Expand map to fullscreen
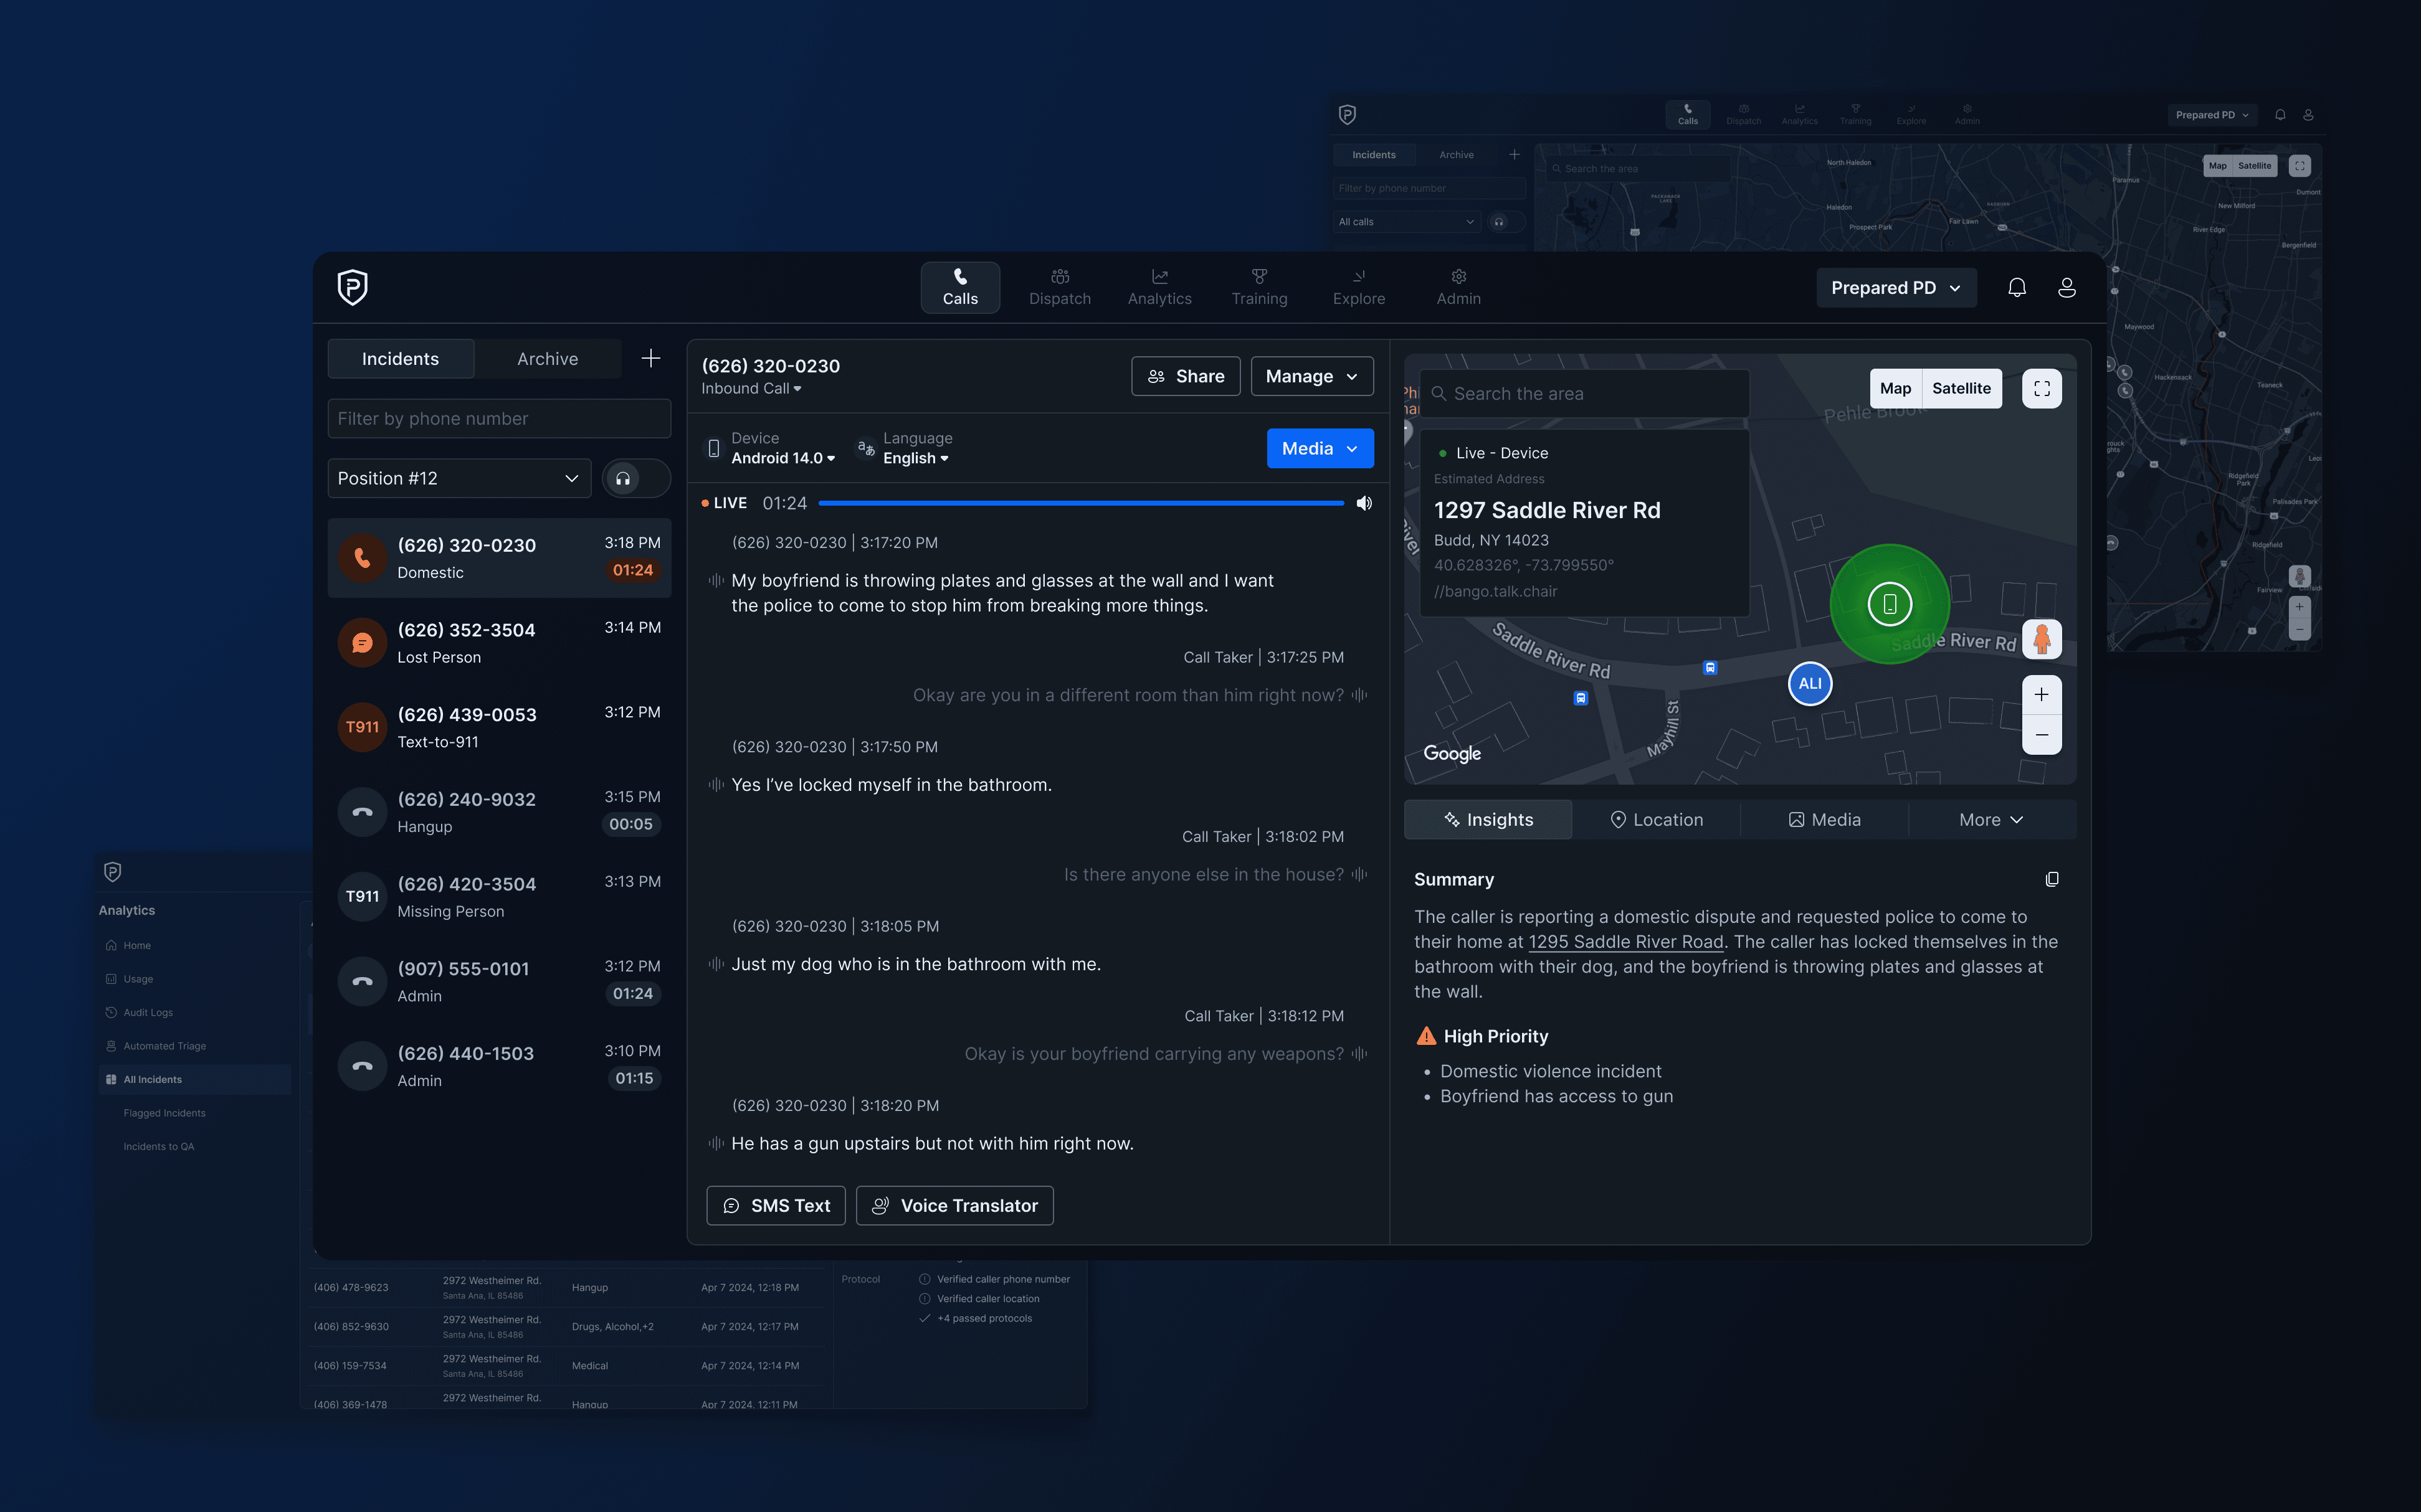2421x1512 pixels. 2041,389
